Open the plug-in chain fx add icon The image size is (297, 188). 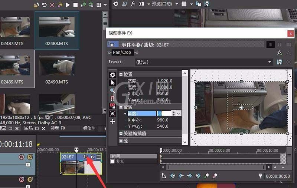pos(280,53)
